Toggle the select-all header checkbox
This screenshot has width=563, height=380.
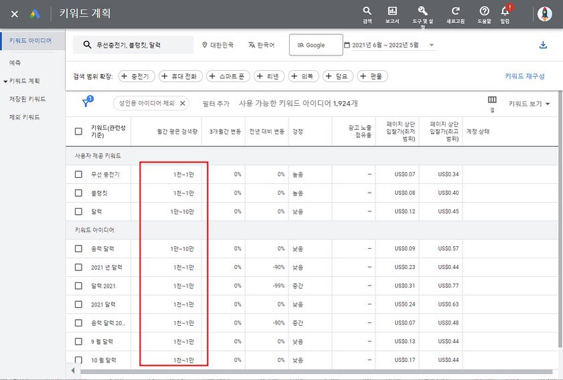(x=78, y=131)
